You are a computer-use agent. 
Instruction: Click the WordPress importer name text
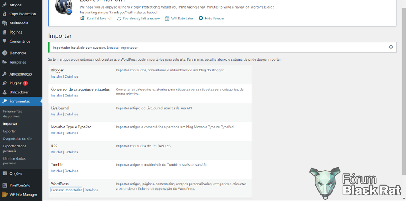60,184
